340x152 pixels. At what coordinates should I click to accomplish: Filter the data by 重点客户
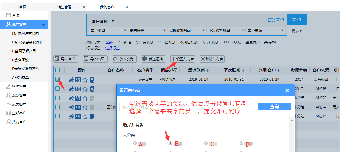[253, 42]
